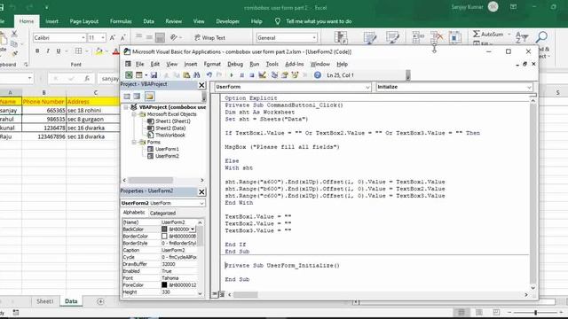Click Excel Borders icon in Font group
Viewport: 568px width, 319px height.
click(x=78, y=51)
